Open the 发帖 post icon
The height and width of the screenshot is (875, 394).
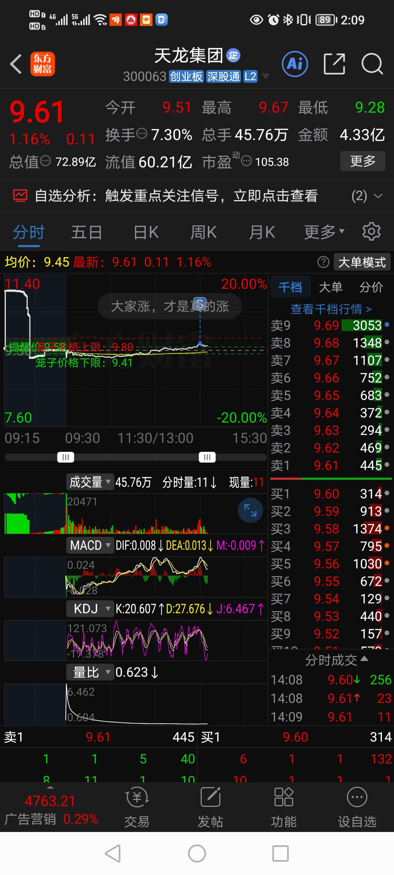coord(210,797)
